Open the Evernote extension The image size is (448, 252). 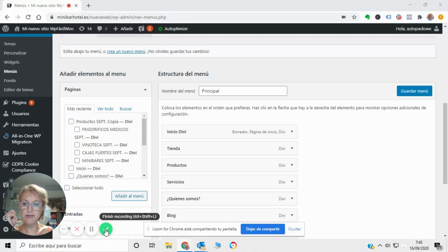point(367,17)
